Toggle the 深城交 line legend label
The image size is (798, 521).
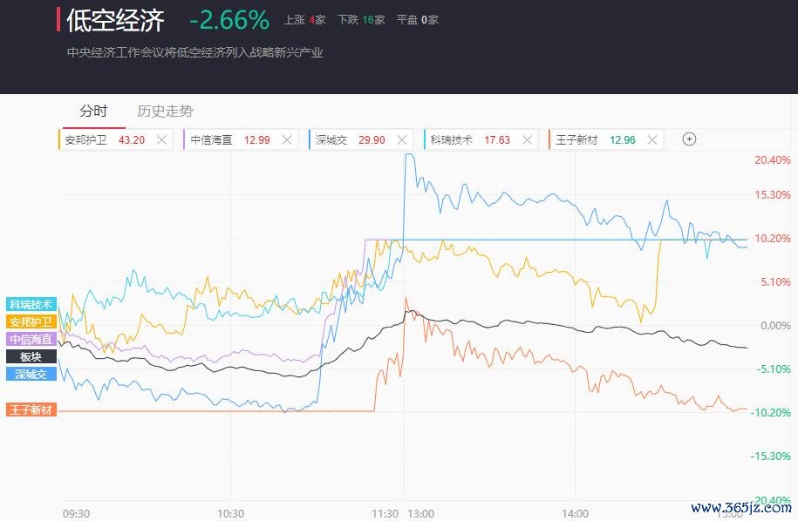[31, 374]
